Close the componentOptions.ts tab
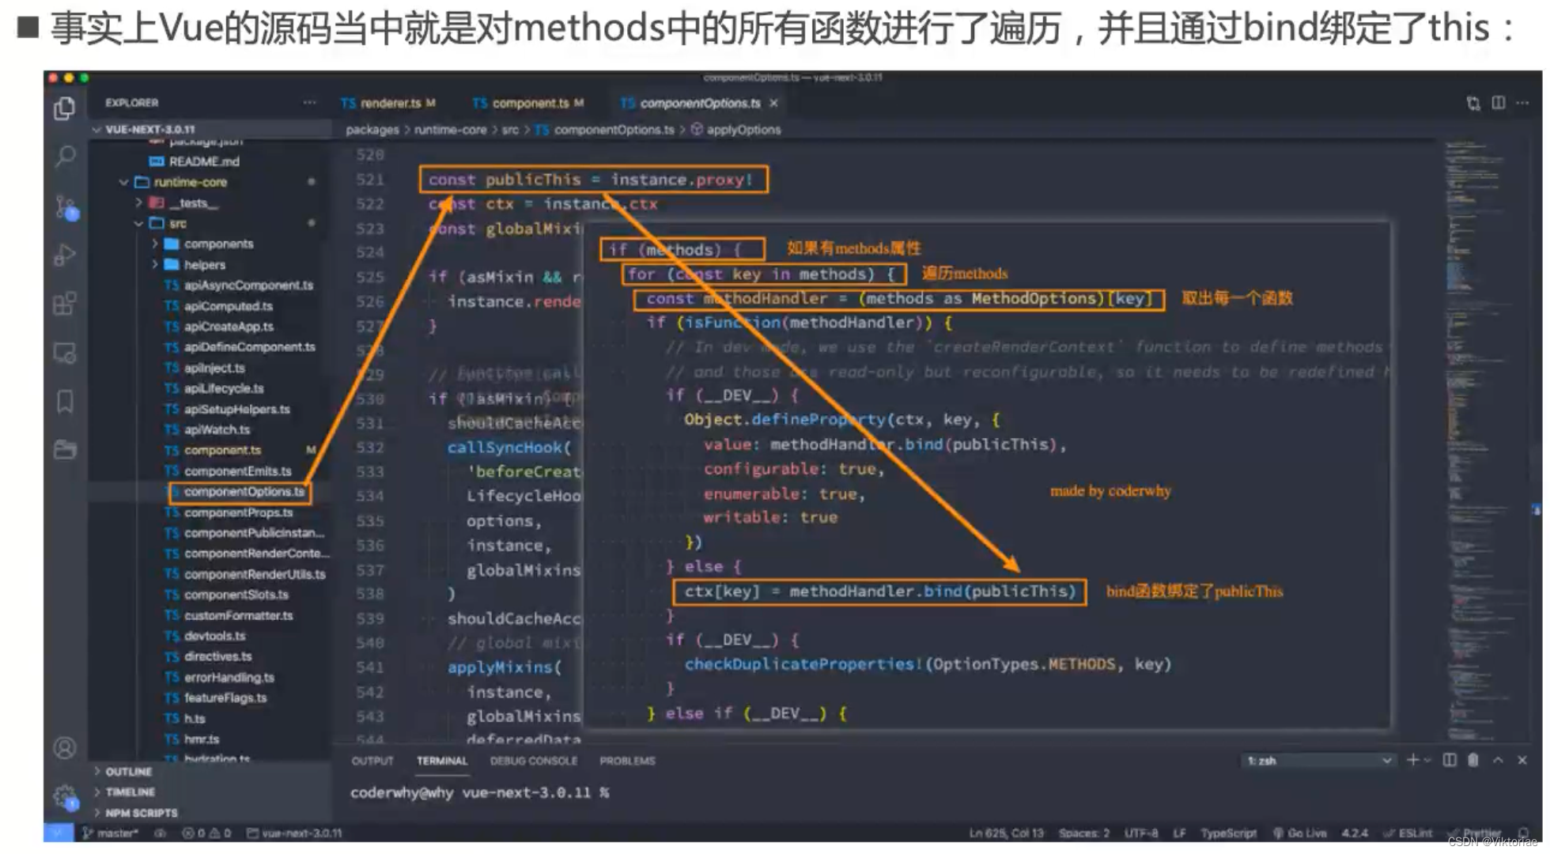Screen dimensions: 1550x854 773,104
